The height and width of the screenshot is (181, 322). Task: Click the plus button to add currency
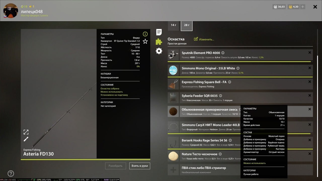(x=303, y=7)
